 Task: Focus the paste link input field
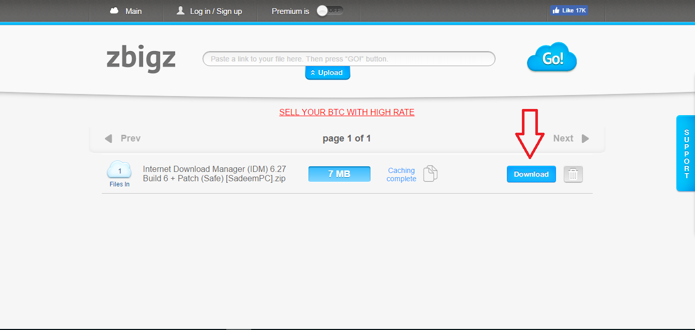(349, 59)
